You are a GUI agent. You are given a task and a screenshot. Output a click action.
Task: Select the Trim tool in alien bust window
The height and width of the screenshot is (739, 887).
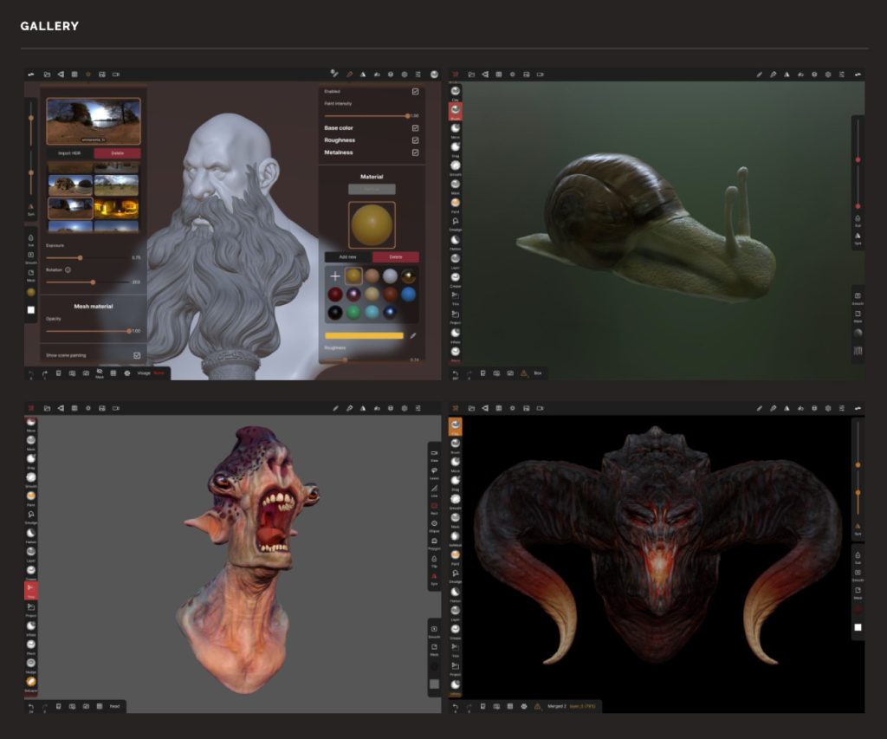[x=30, y=588]
